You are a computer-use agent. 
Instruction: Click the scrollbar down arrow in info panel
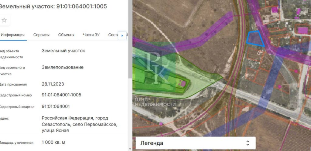point(130,149)
